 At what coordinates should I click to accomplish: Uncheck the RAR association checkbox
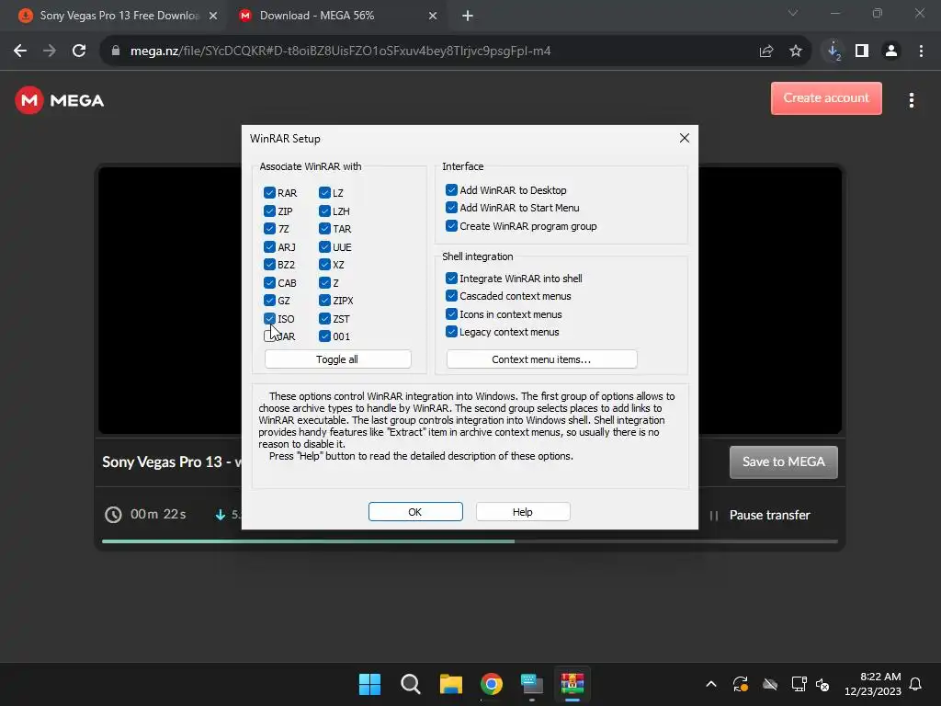(269, 193)
